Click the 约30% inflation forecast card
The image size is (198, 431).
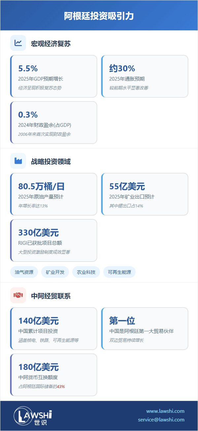pos(145,76)
